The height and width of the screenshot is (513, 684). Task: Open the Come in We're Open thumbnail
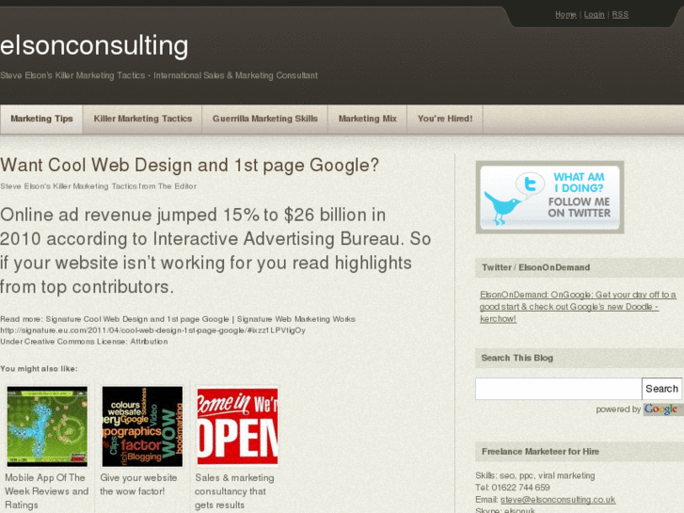(237, 426)
